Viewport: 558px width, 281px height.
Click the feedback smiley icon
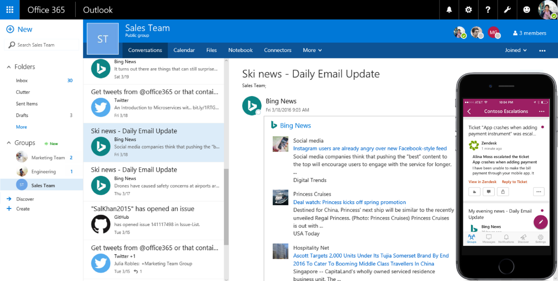coord(527,9)
